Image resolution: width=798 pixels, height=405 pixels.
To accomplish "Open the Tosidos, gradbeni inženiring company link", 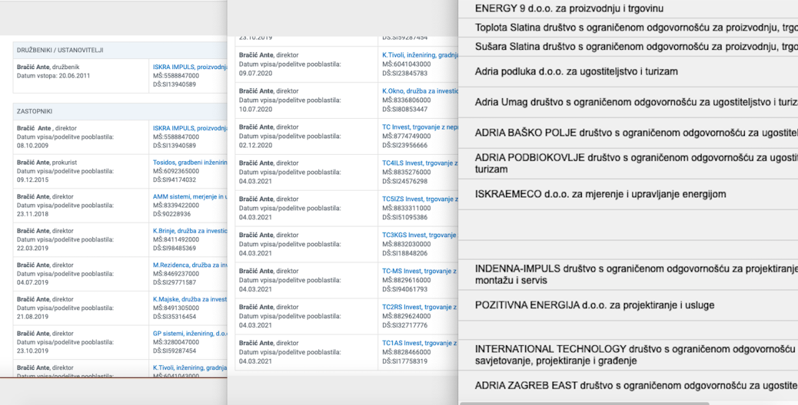I will pos(190,163).
